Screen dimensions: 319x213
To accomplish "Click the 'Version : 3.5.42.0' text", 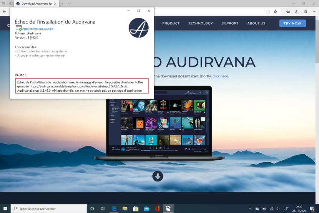I will [x=27, y=37].
